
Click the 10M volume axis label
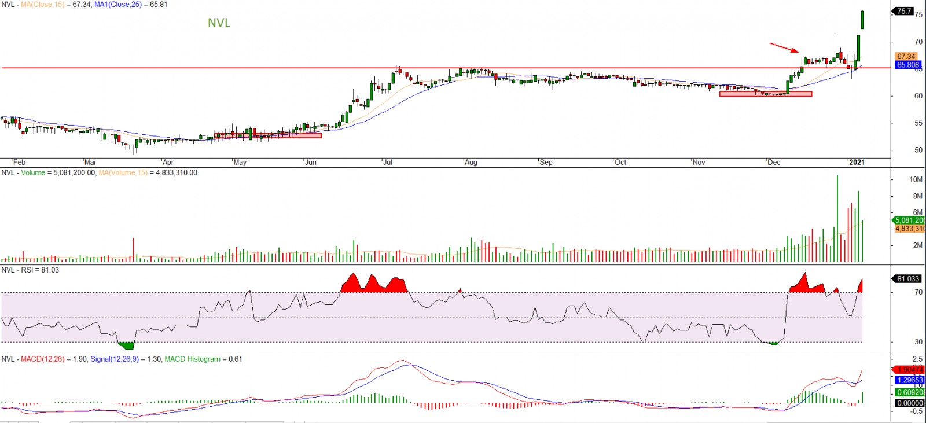click(x=916, y=180)
